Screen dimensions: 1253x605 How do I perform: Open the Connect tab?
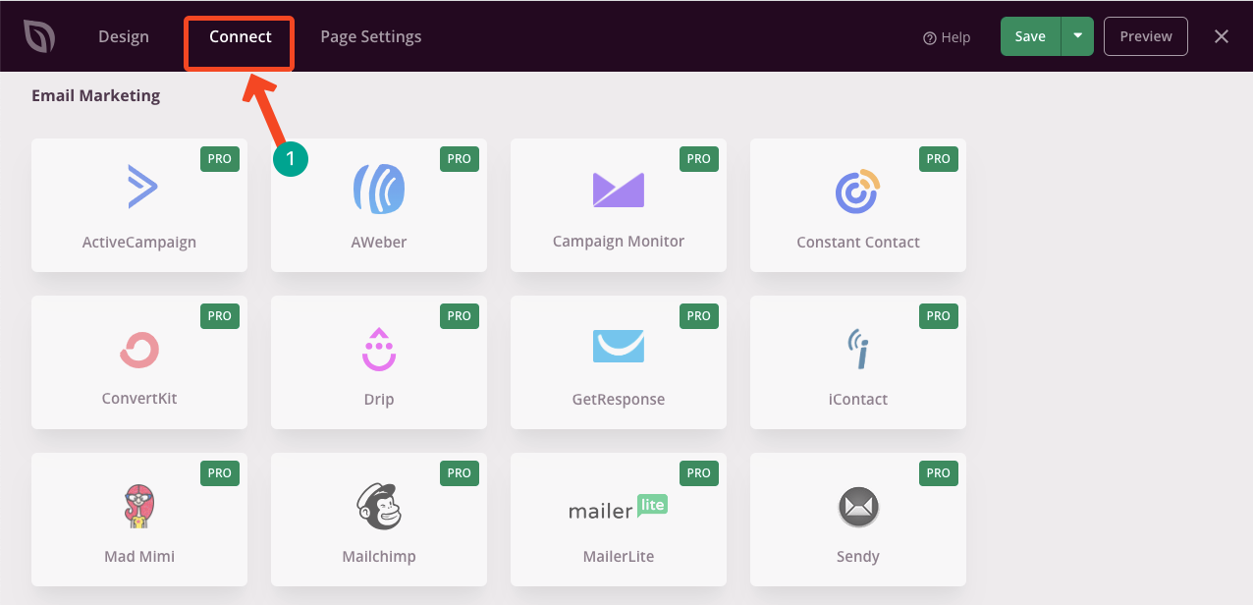tap(241, 36)
